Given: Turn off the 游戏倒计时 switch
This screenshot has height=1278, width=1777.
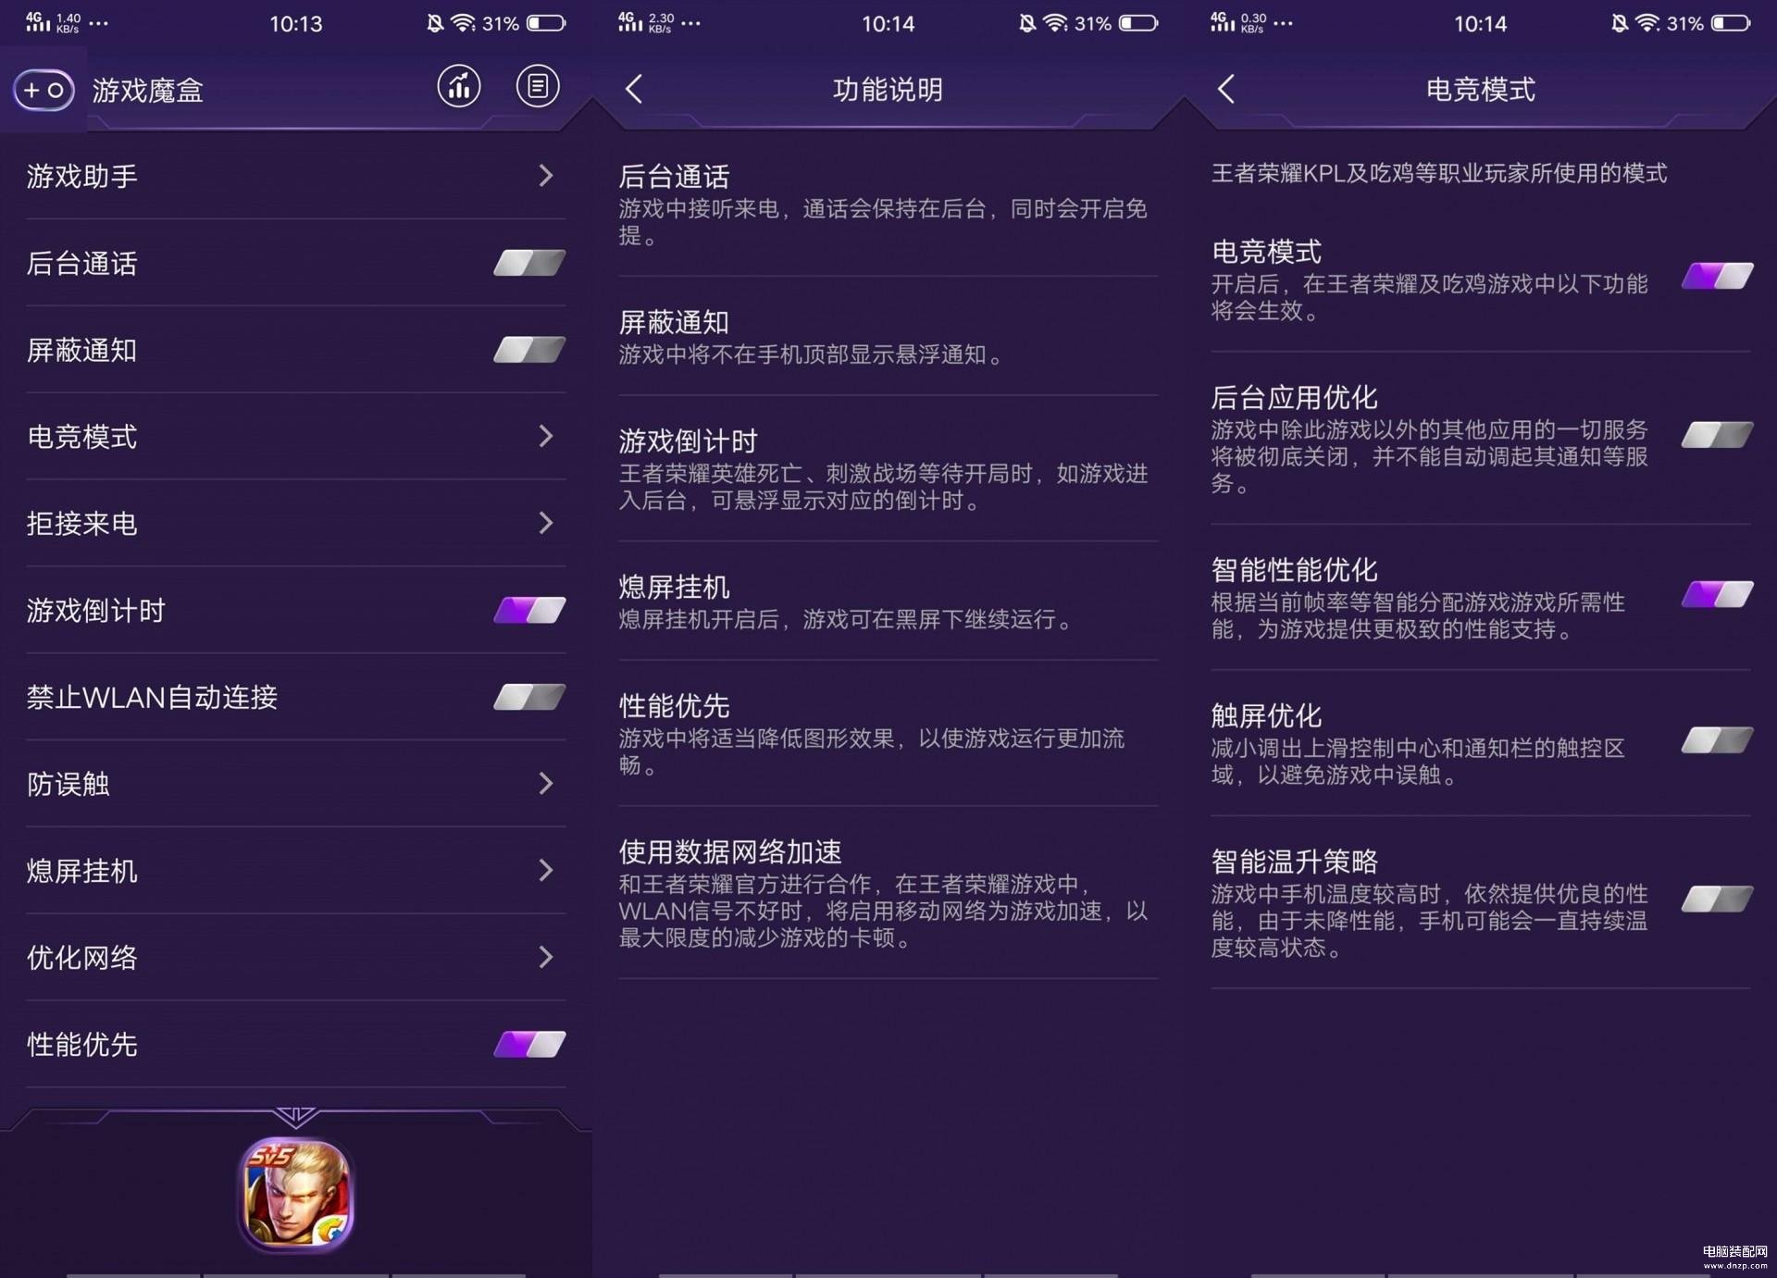Looking at the screenshot, I should 529,610.
